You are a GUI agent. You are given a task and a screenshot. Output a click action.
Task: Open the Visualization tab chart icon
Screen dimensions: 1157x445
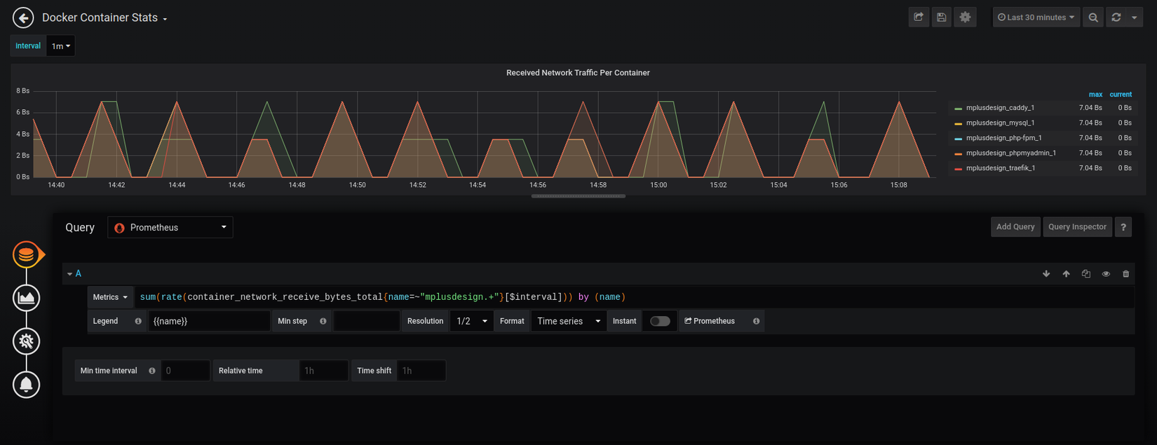tap(26, 298)
